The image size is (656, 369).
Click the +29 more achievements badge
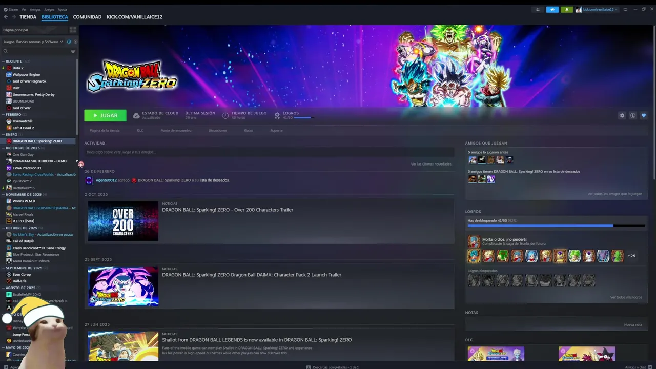coord(632,256)
